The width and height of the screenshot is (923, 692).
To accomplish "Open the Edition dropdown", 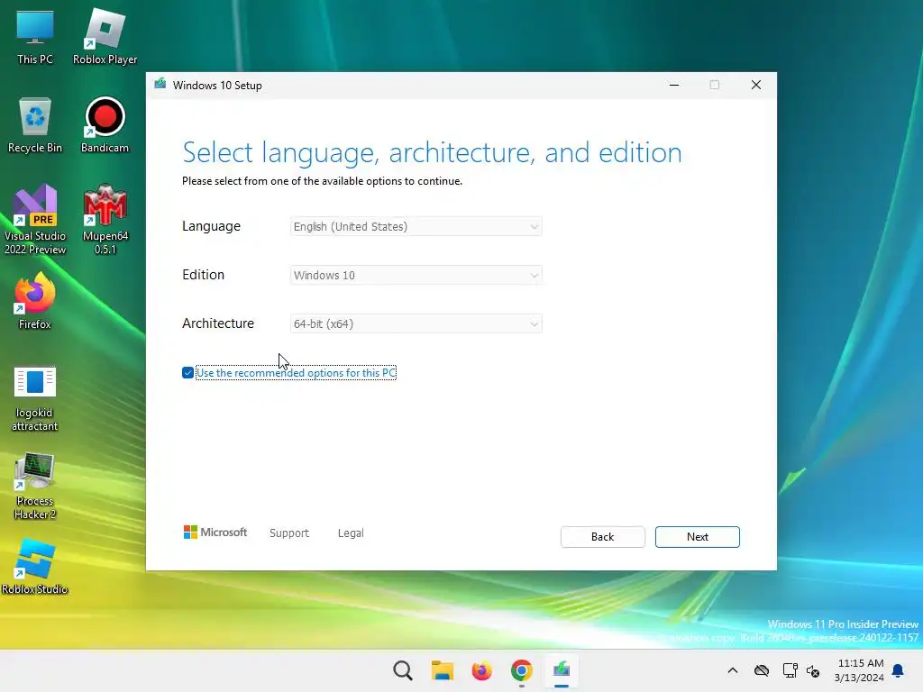I will tap(416, 275).
